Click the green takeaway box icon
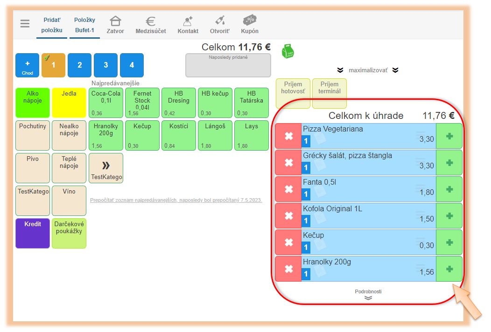Viewport: 491px width, 332px height. (x=288, y=51)
